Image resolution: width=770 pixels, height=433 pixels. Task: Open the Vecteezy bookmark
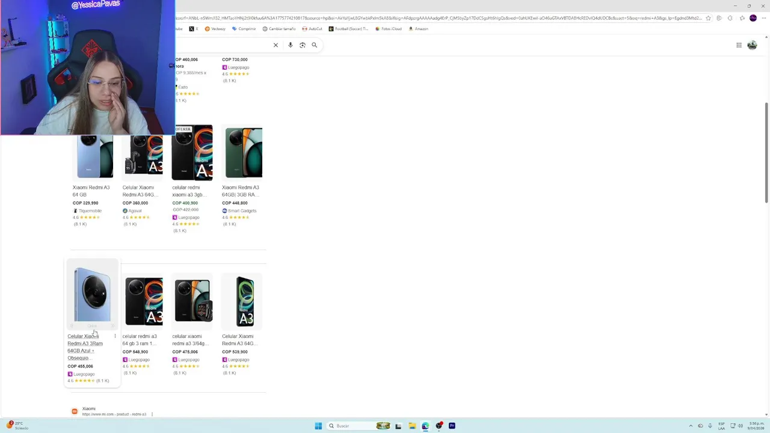point(215,29)
